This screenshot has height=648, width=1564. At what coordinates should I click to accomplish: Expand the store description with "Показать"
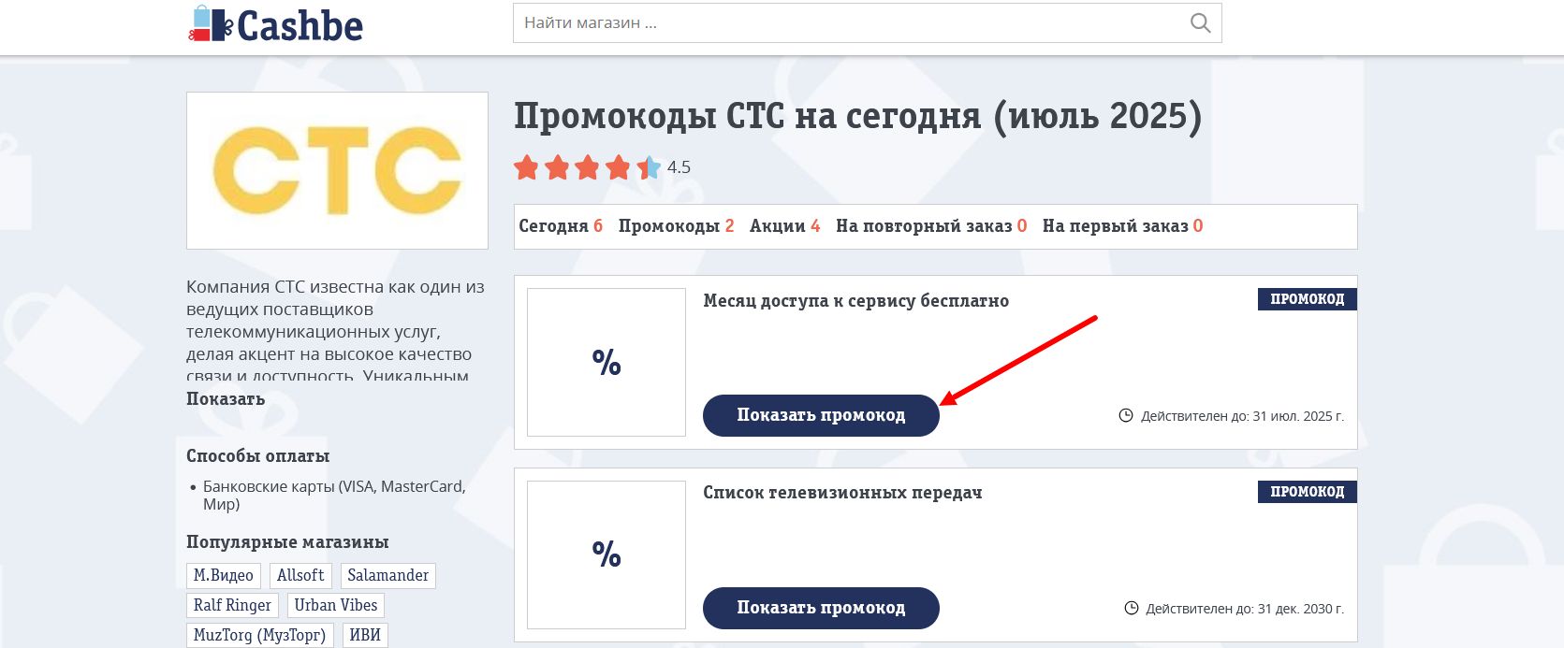click(226, 399)
